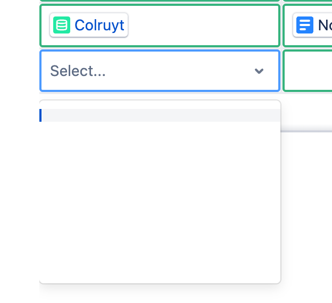Click the blue border of focused Select cell
Viewport: 332px width, 303px height.
[160, 50]
